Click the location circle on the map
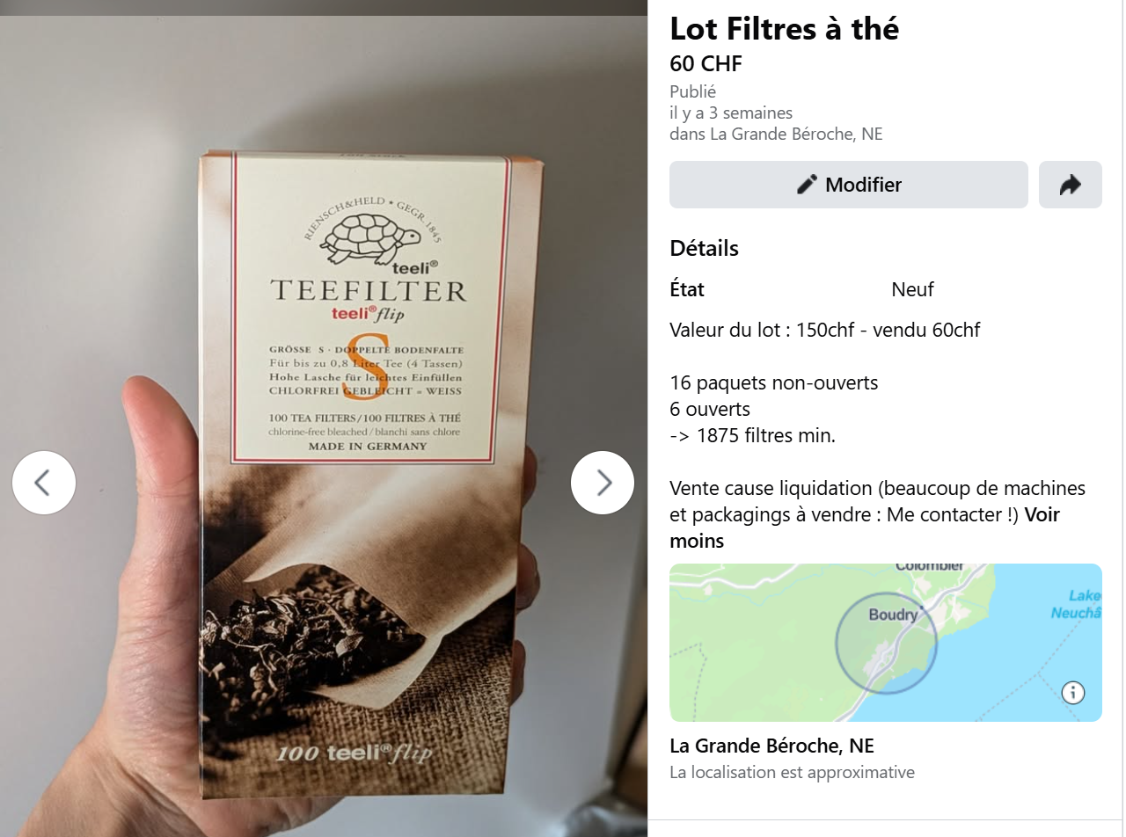 click(886, 643)
